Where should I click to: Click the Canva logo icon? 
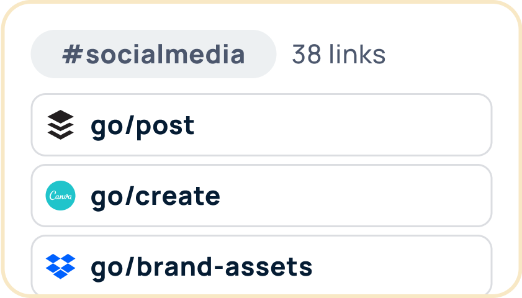pos(60,196)
